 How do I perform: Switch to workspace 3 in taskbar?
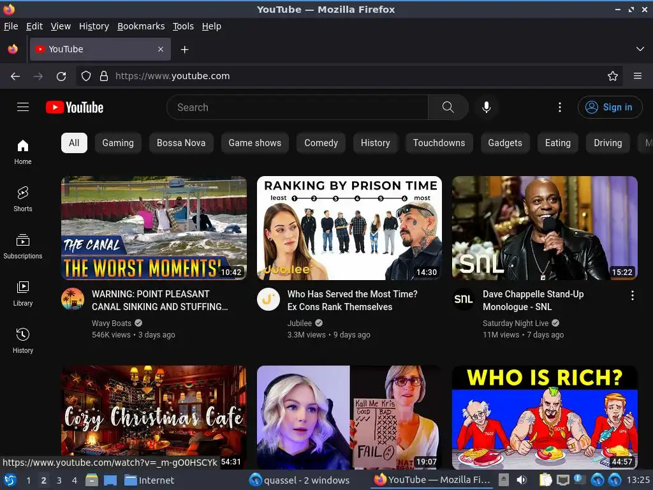59,480
